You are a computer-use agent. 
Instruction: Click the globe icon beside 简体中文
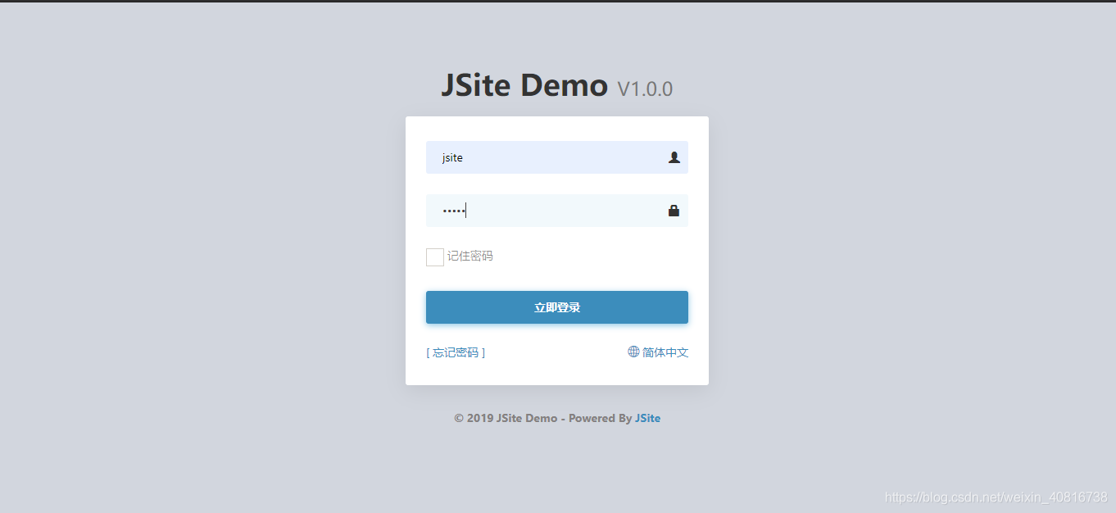[633, 352]
